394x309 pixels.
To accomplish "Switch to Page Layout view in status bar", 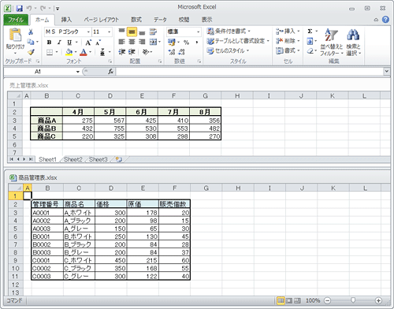I will (x=289, y=300).
